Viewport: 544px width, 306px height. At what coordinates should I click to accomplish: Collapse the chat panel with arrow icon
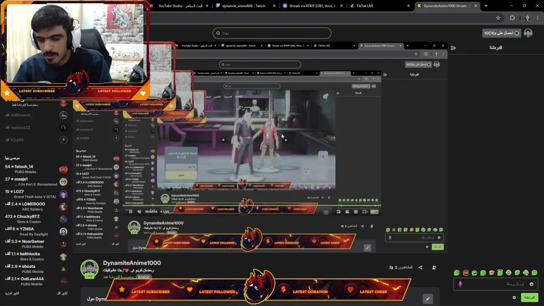453,48
